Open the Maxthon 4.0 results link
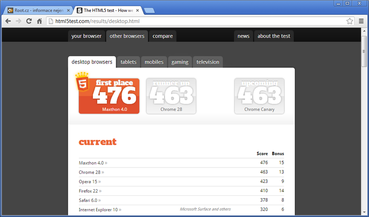Screen dimensions: 369x217 pyautogui.click(x=93, y=163)
